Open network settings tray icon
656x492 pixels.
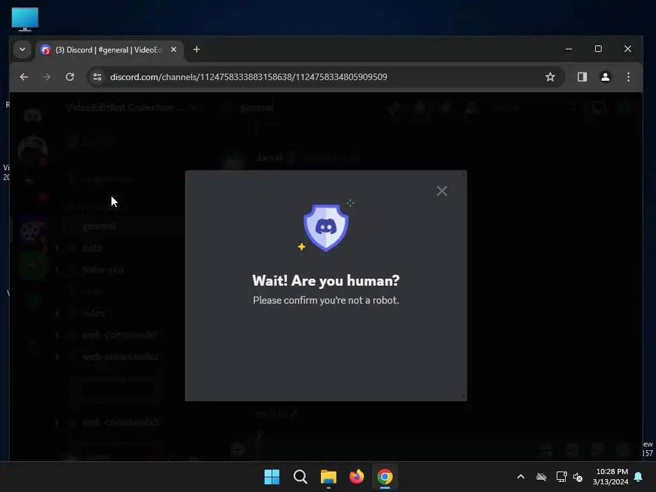coord(561,477)
